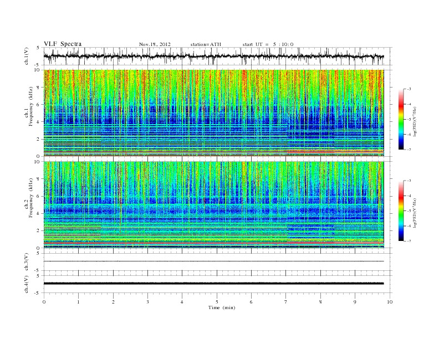Click time axis tick label '4'
This screenshot has width=439, height=339.
click(x=182, y=302)
